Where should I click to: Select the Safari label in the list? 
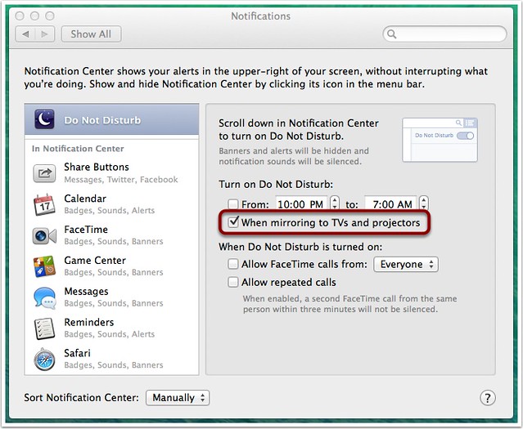coord(78,353)
